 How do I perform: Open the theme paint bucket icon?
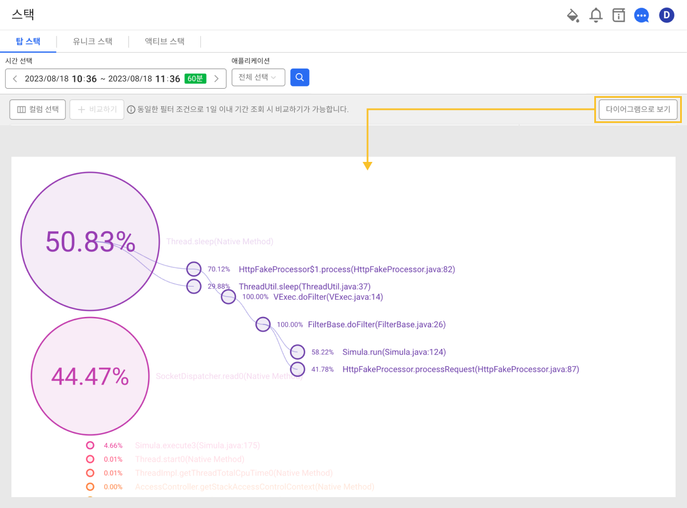click(x=572, y=15)
